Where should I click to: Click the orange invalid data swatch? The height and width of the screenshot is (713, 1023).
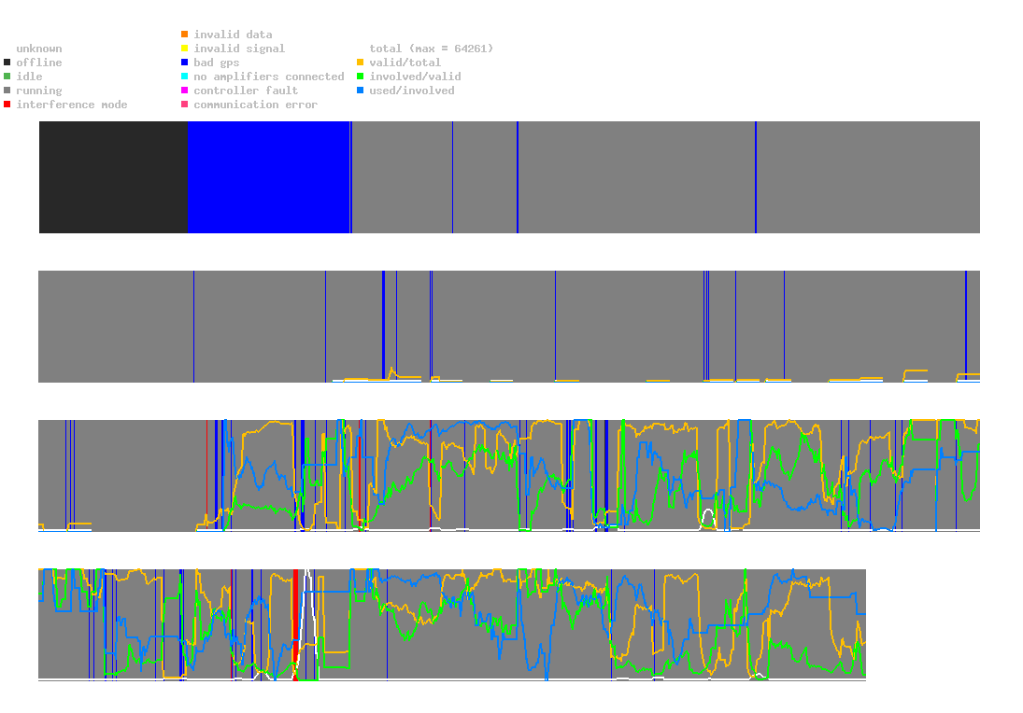185,34
